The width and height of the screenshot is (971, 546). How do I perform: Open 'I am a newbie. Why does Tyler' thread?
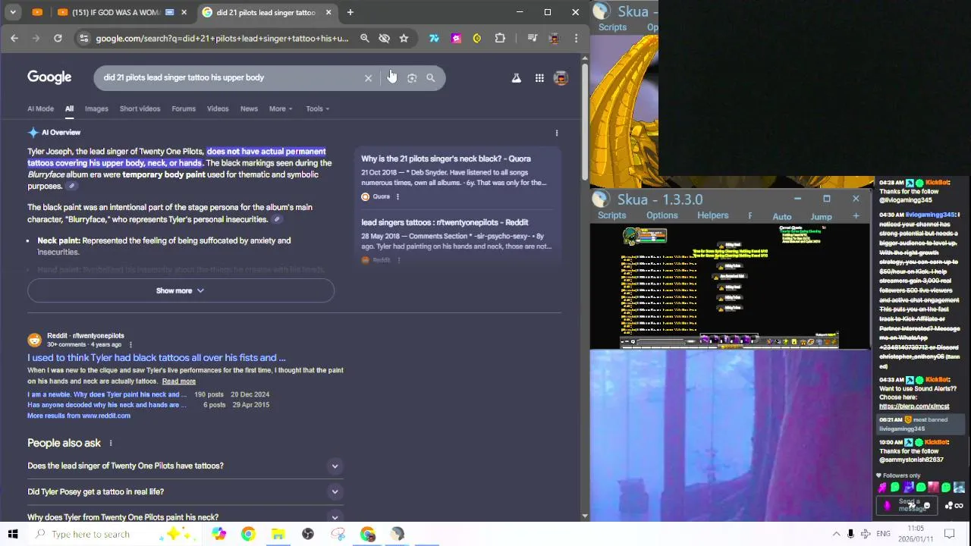click(x=107, y=394)
